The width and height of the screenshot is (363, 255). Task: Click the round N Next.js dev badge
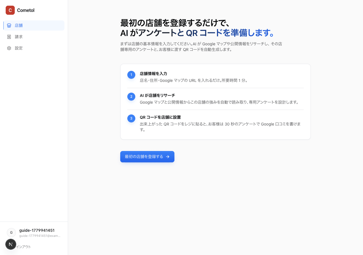[x=11, y=244]
